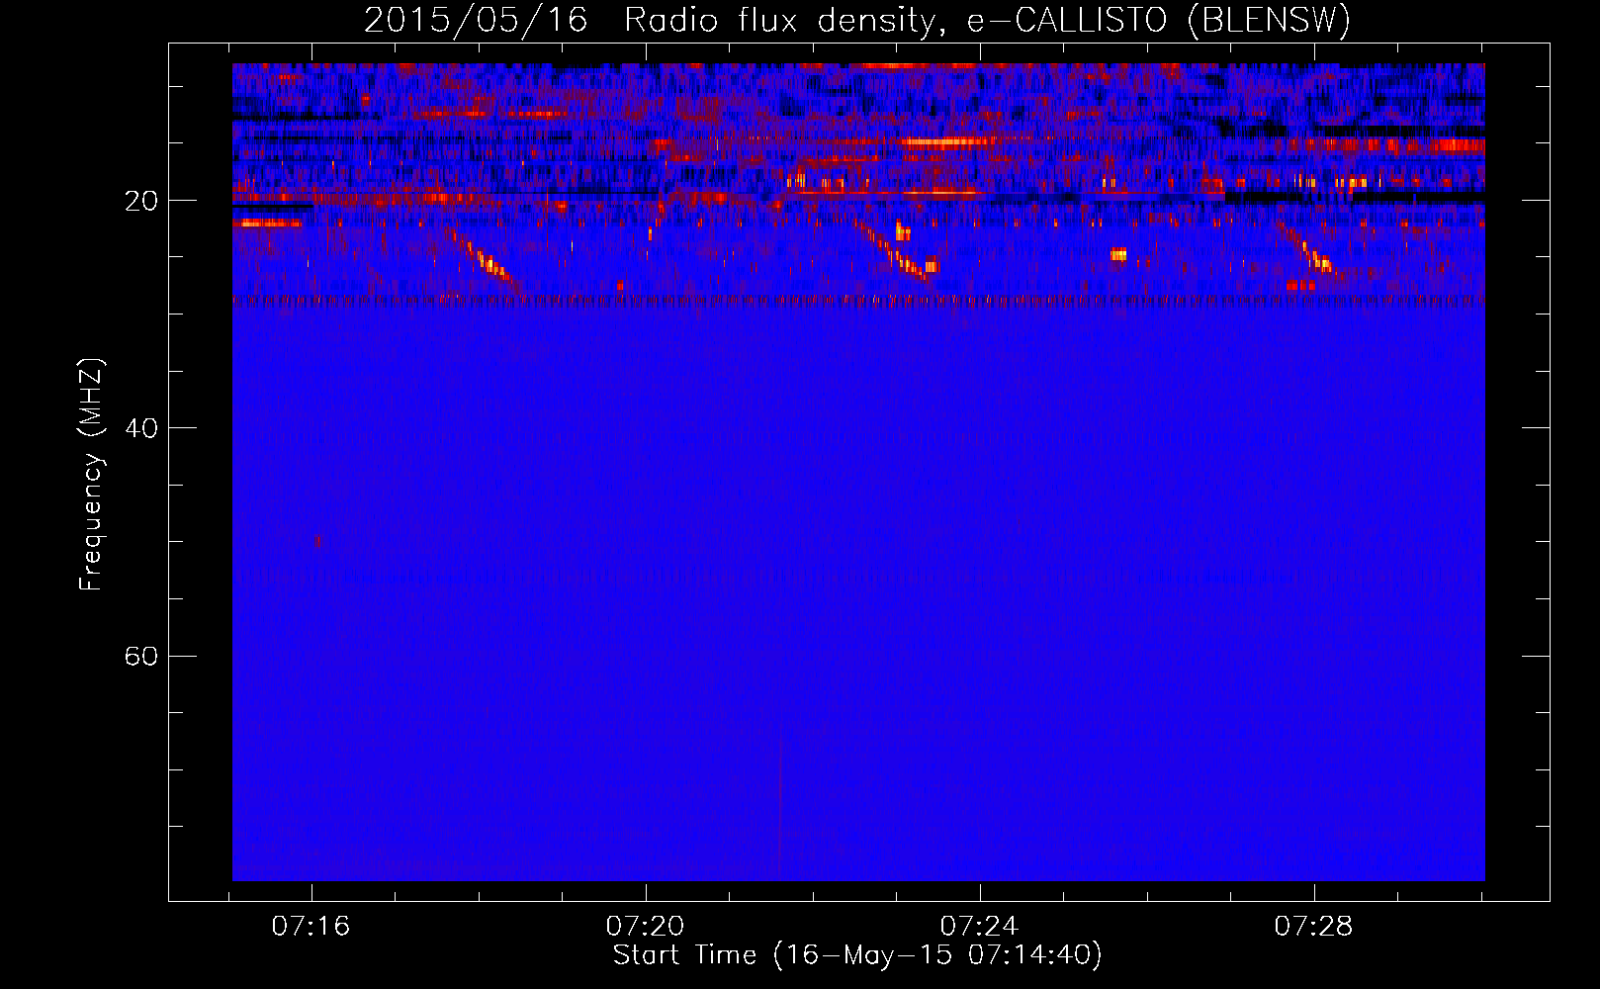1600x989 pixels.
Task: Click the '07:24' time axis label
Action: coord(979,927)
